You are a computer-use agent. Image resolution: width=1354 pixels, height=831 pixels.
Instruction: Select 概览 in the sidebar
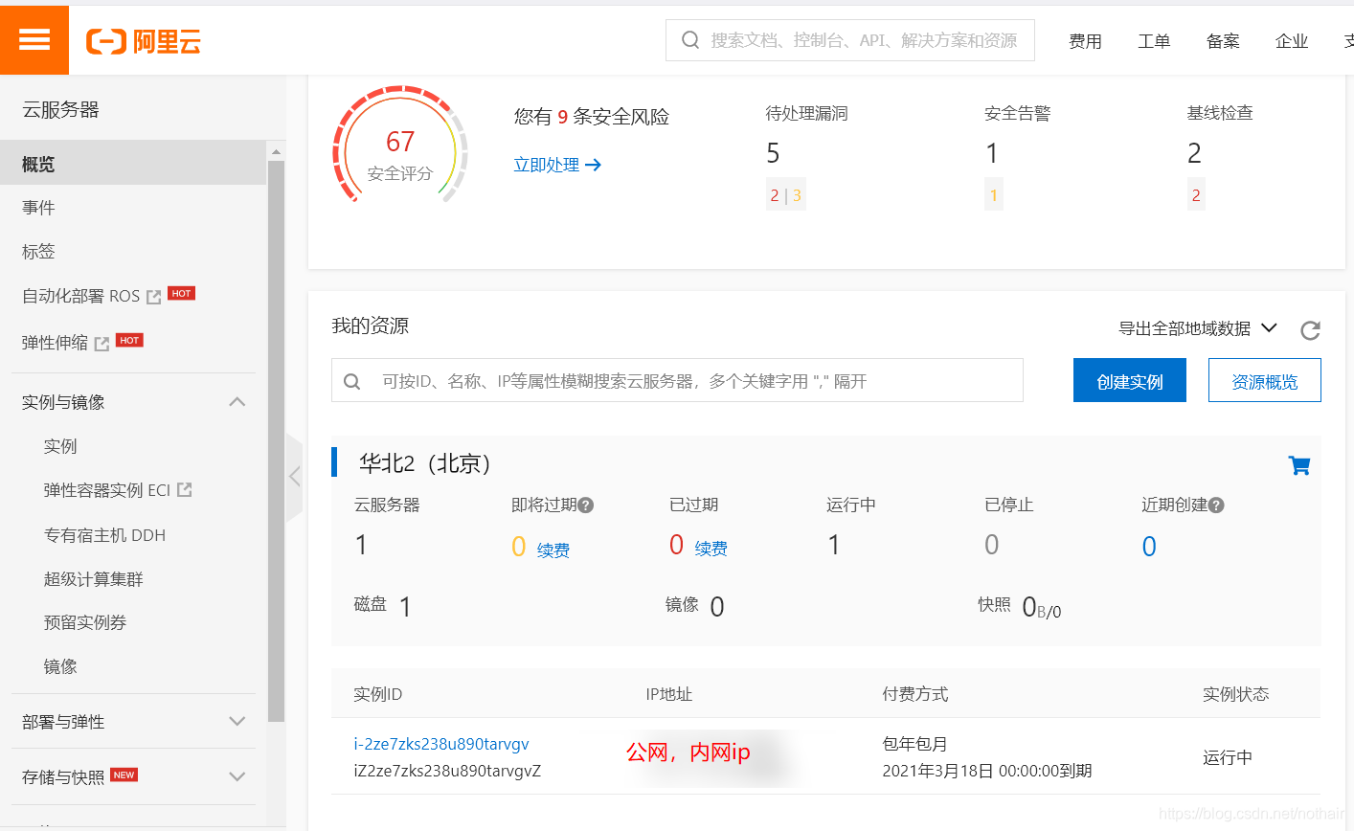click(133, 164)
